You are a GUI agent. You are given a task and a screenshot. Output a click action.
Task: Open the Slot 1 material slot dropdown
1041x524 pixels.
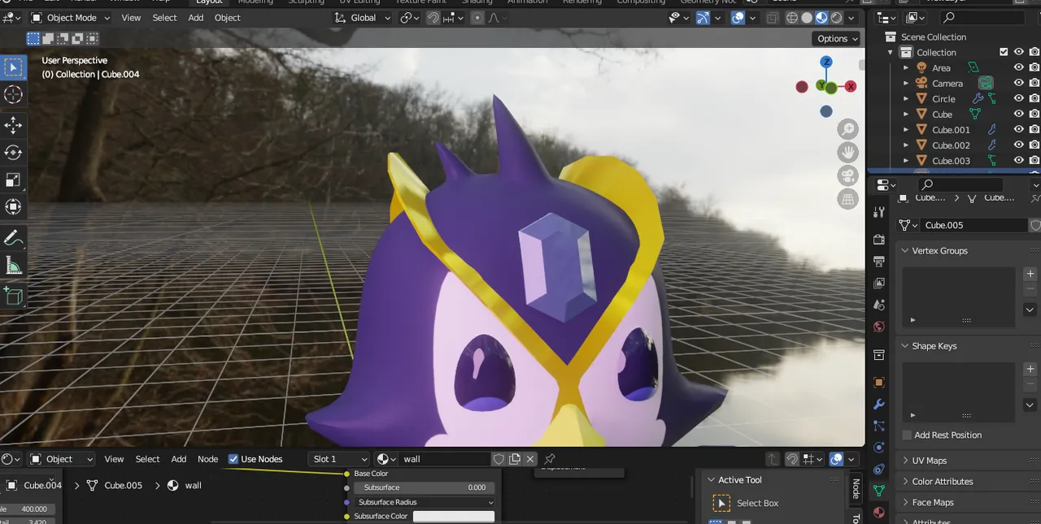(x=339, y=459)
